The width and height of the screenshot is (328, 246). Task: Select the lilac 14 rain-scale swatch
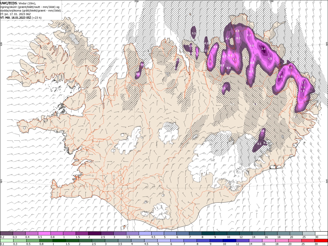point(255,241)
